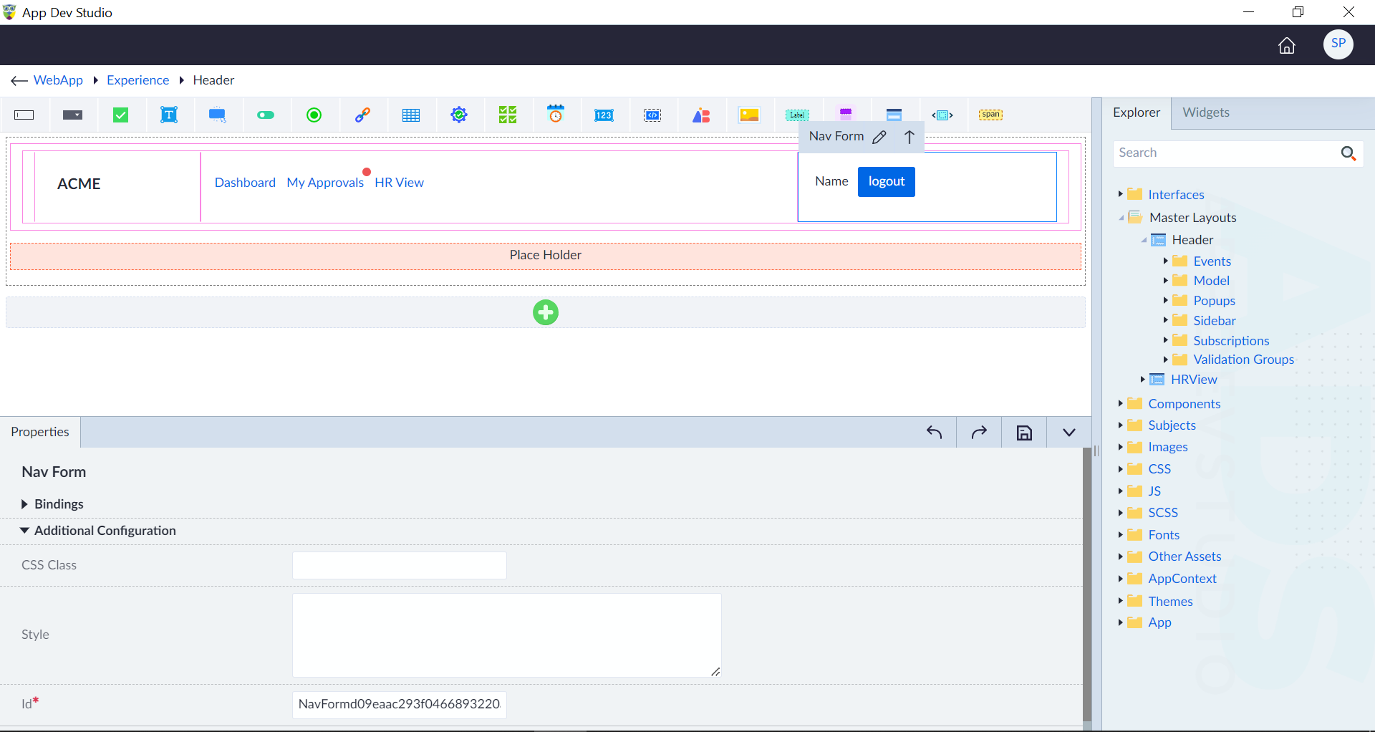Select the image widget icon
Screen dimensions: 1375x732
[x=749, y=115]
